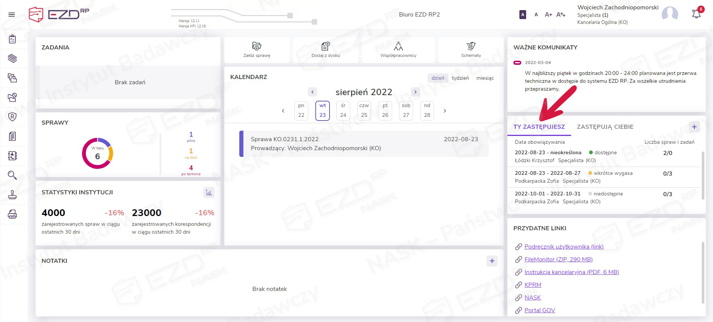Image resolution: width=713 pixels, height=322 pixels.
Task: Open Schematy shortcut
Action: [471, 49]
